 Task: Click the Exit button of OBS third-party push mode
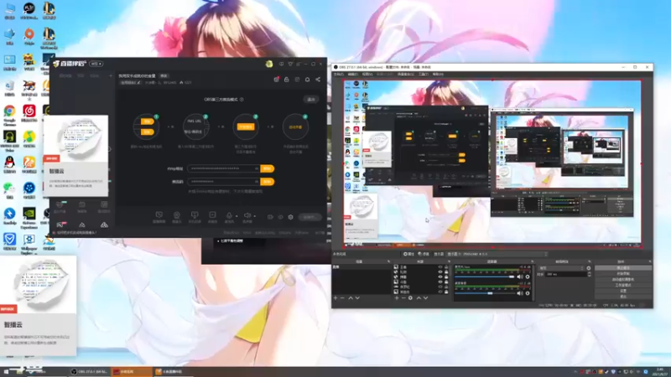(x=311, y=99)
